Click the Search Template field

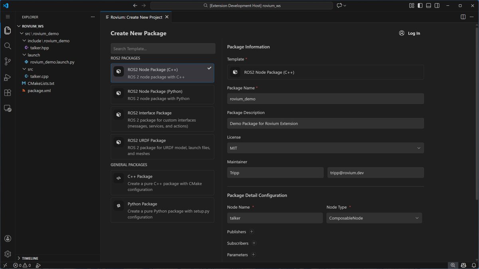tap(163, 49)
